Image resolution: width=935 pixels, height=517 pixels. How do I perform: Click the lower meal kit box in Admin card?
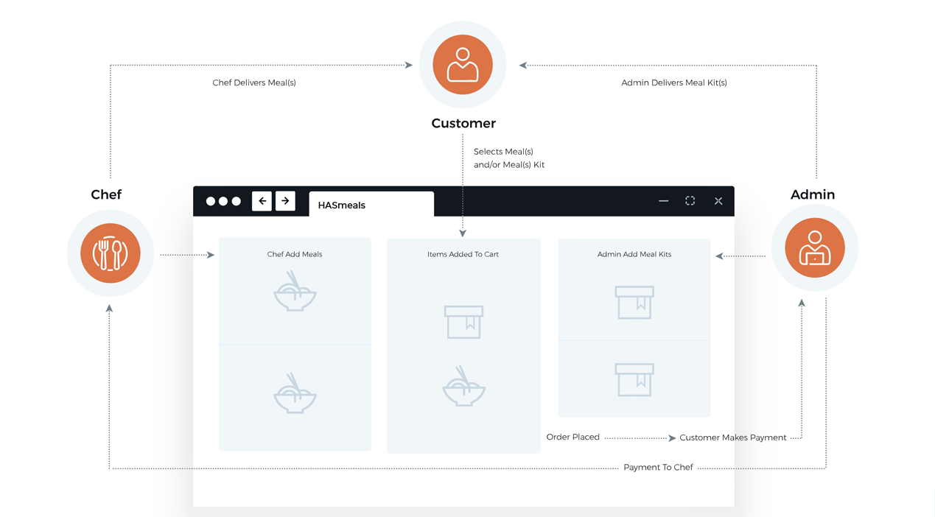634,379
